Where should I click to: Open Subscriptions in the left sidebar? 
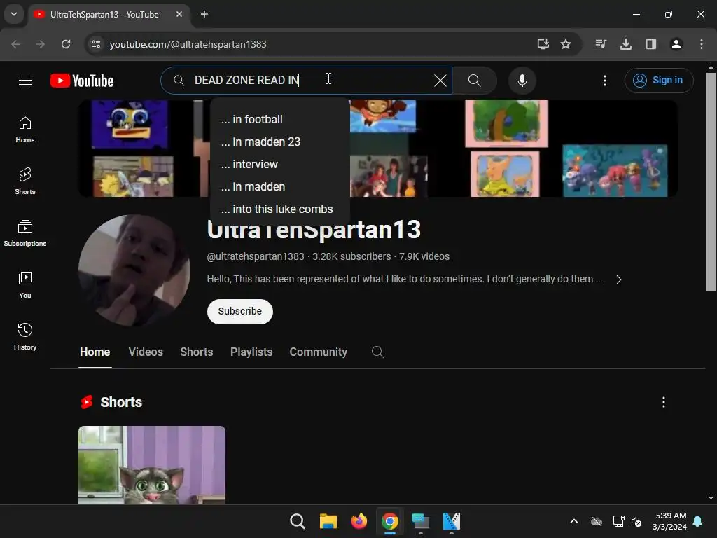25,233
